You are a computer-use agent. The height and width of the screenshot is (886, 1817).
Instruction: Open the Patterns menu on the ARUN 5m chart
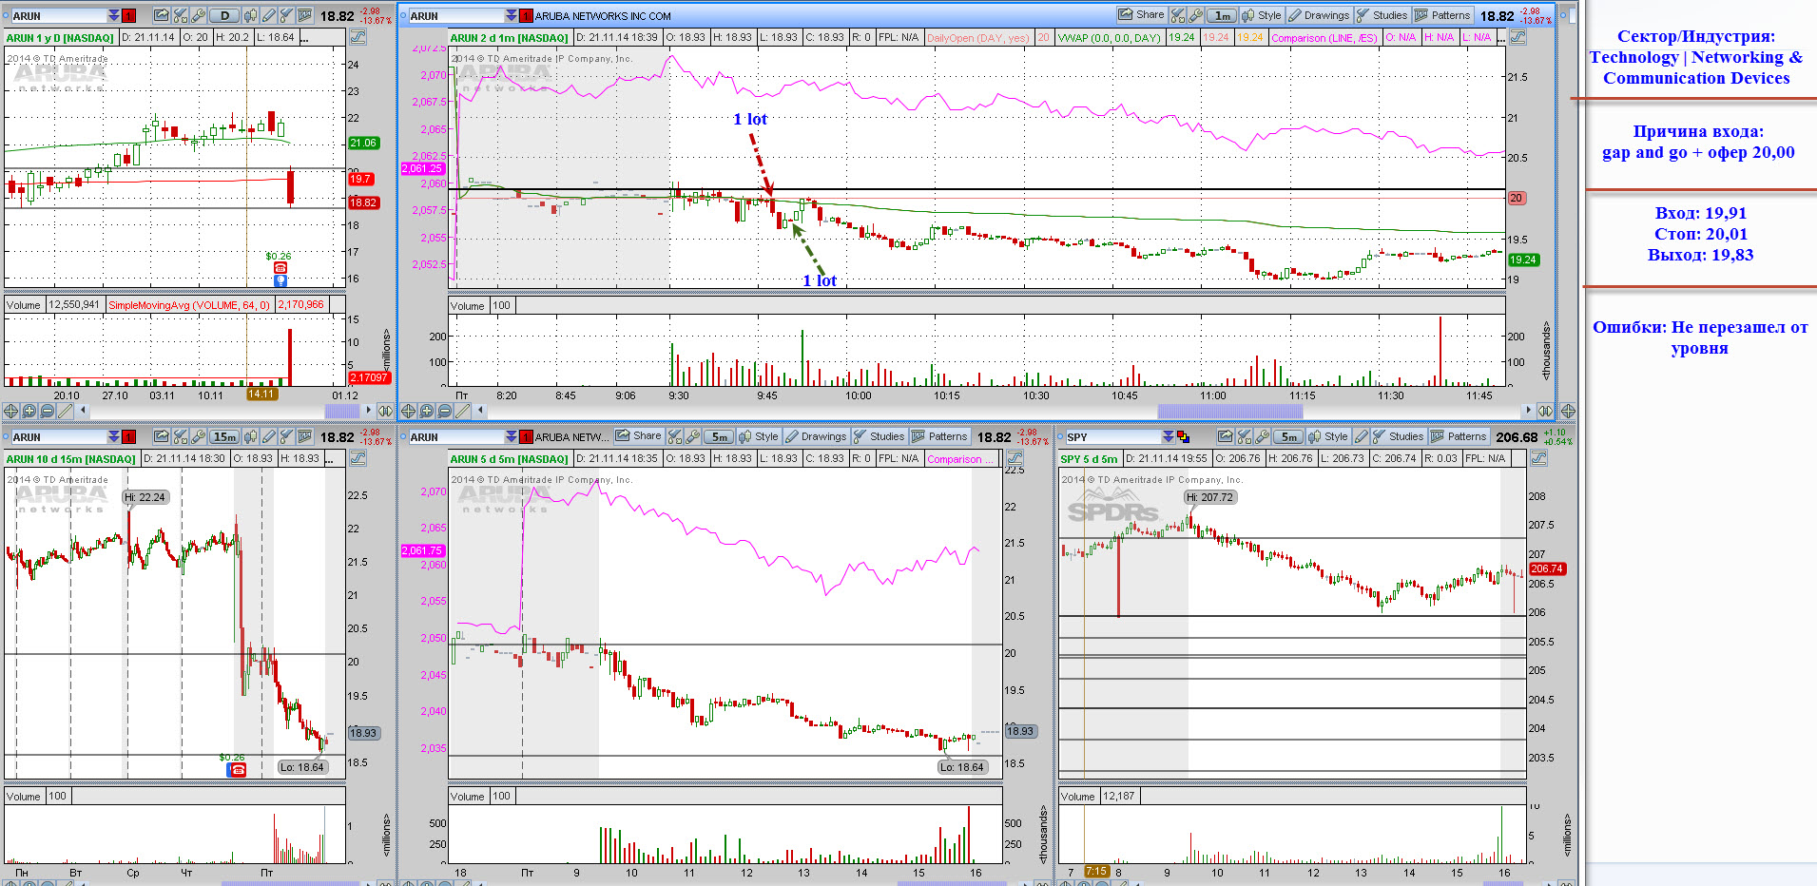click(x=939, y=436)
